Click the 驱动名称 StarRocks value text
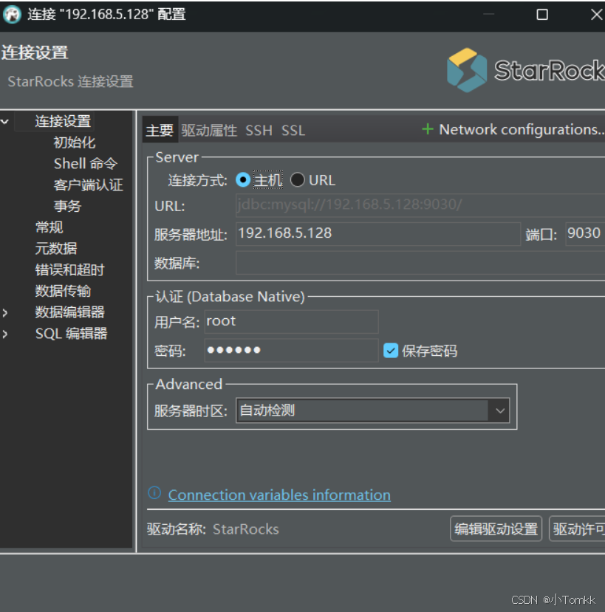Viewport: 605px width, 612px height. click(246, 529)
